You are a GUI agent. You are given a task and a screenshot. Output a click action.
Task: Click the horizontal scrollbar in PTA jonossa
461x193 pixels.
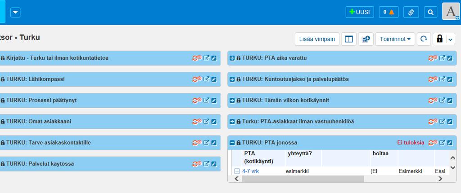point(303,179)
